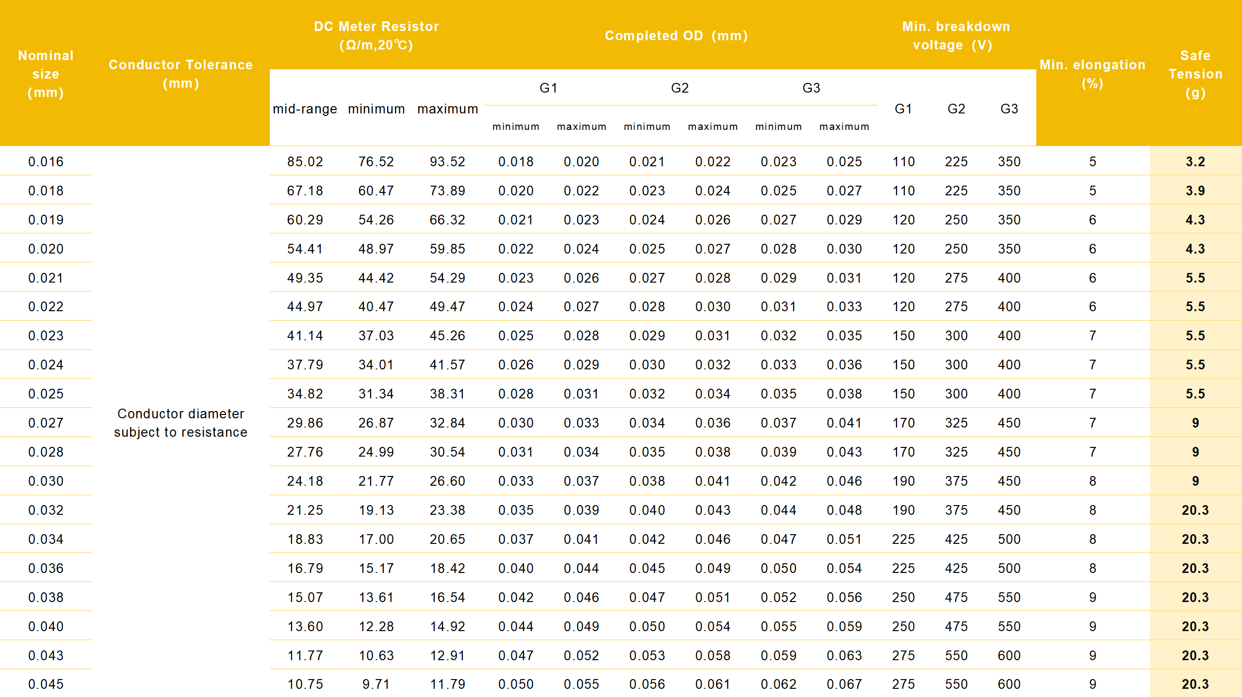Click maximum resistance value 12.91
Screen dimensions: 1242x698
pos(447,655)
